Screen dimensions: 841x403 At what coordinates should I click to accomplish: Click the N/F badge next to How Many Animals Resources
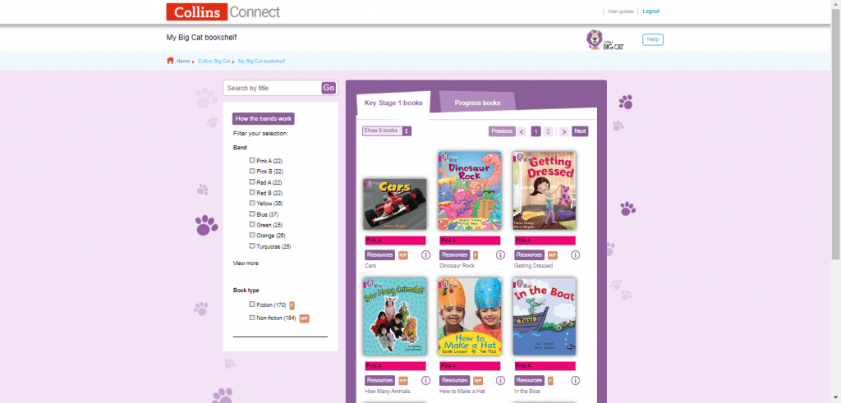point(402,381)
